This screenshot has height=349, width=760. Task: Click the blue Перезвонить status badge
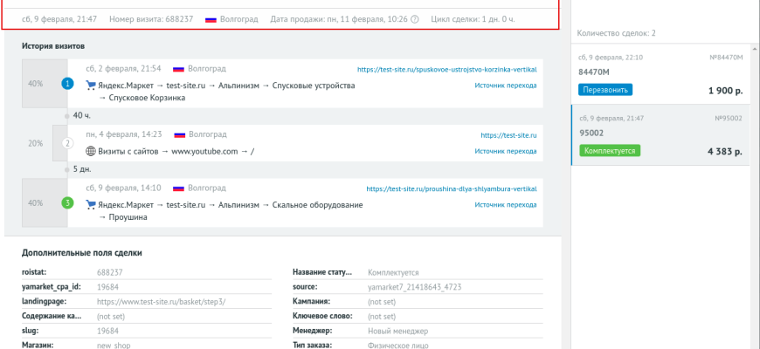click(x=605, y=90)
